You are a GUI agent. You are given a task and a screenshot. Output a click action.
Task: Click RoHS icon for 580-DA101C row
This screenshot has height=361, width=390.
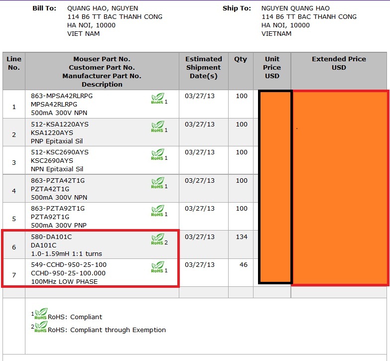coord(158,239)
